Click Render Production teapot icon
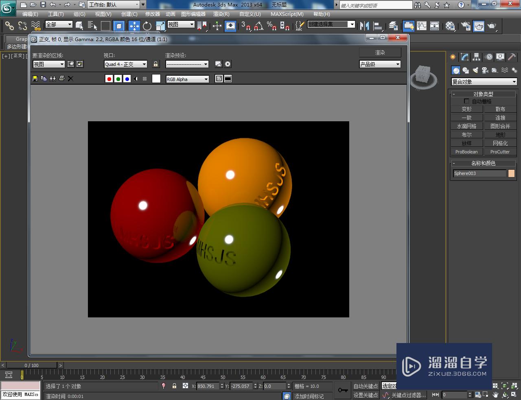 492,26
